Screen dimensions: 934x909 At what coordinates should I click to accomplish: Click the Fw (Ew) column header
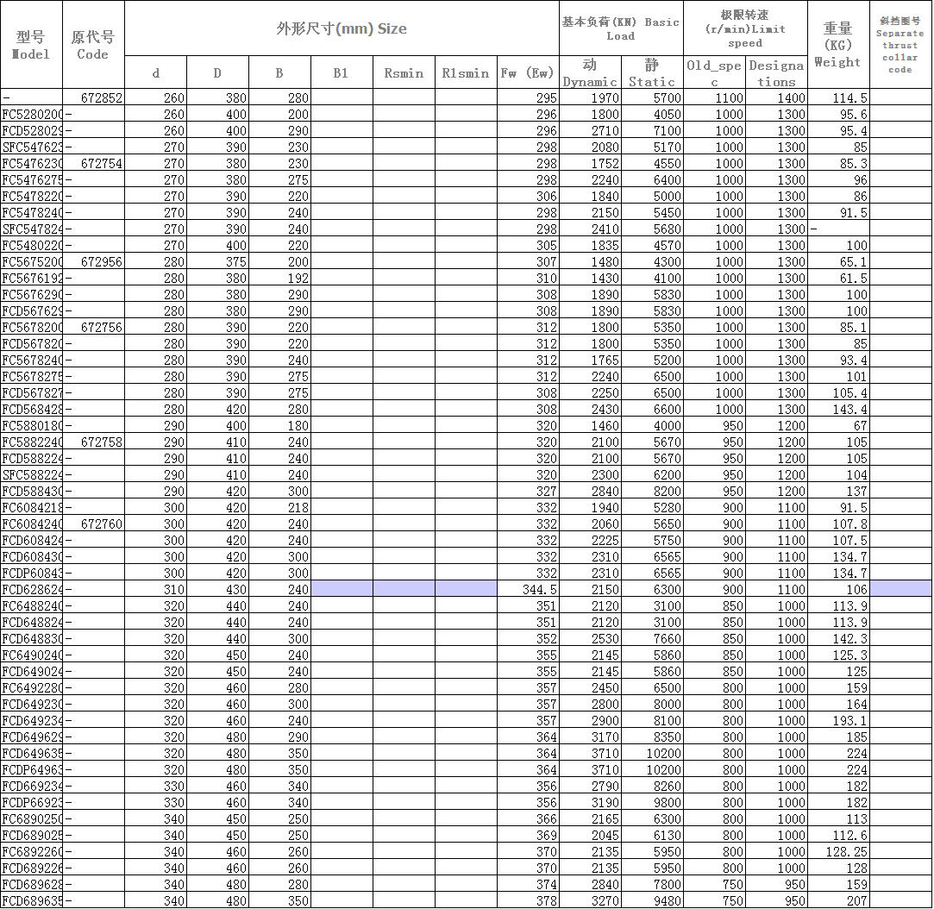point(528,73)
